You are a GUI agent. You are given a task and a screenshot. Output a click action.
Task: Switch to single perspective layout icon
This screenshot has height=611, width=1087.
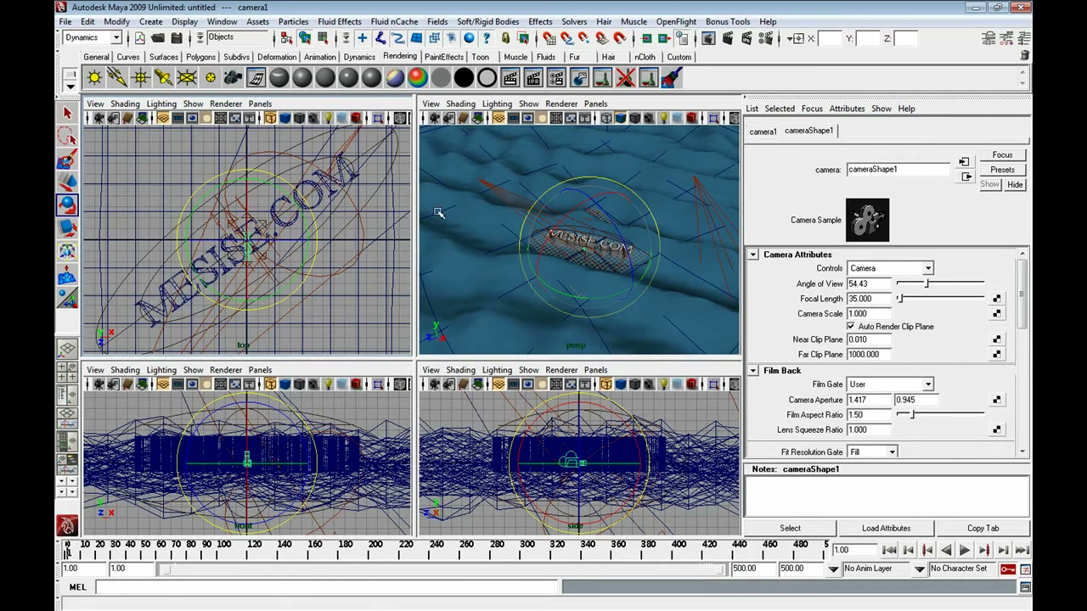pos(67,349)
